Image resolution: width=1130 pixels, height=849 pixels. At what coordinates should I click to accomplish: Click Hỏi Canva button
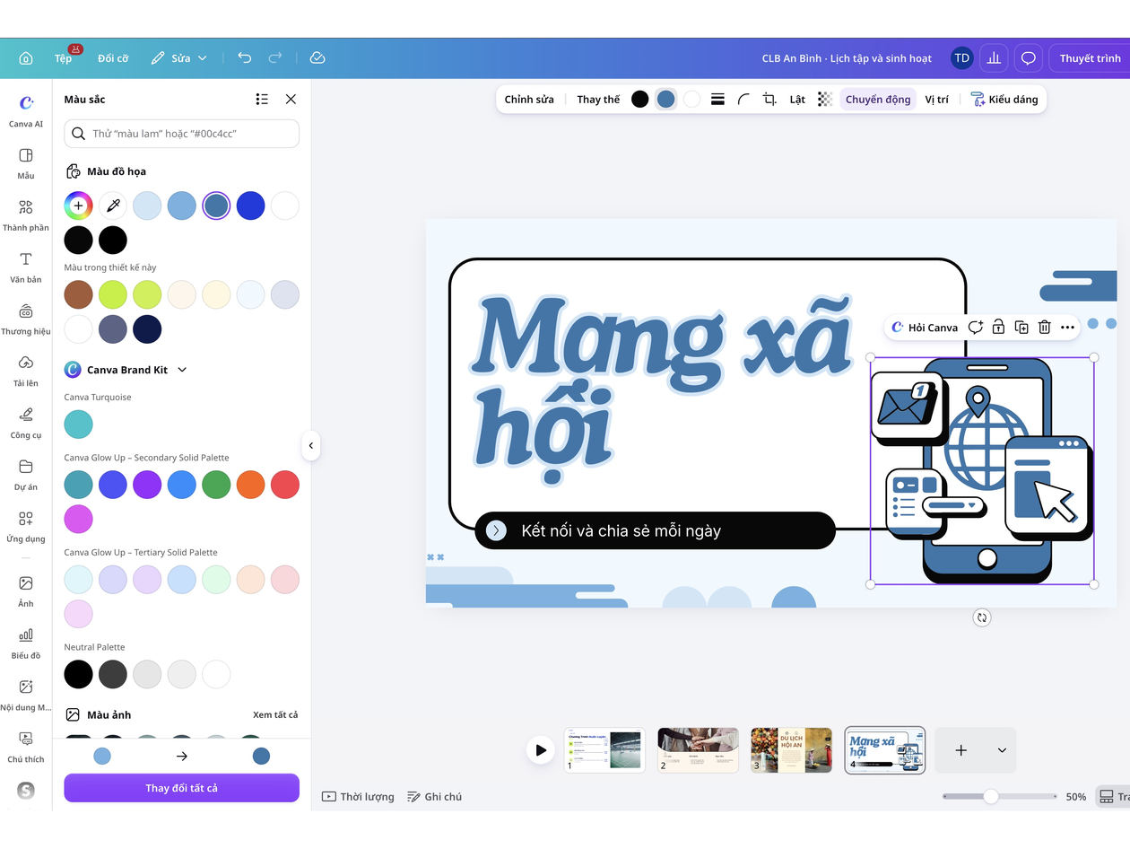pos(925,328)
